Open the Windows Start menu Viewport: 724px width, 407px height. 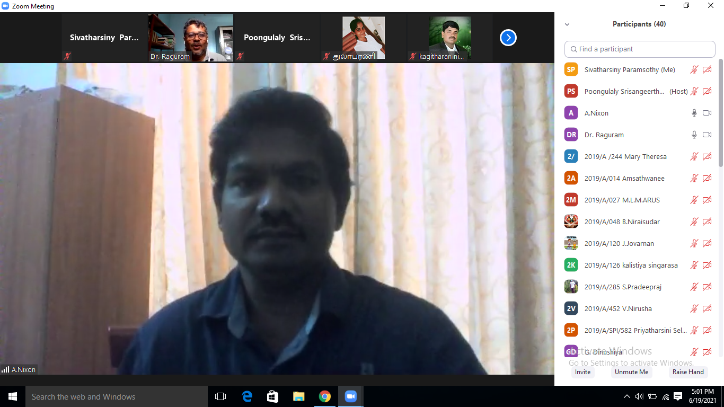pyautogui.click(x=13, y=396)
